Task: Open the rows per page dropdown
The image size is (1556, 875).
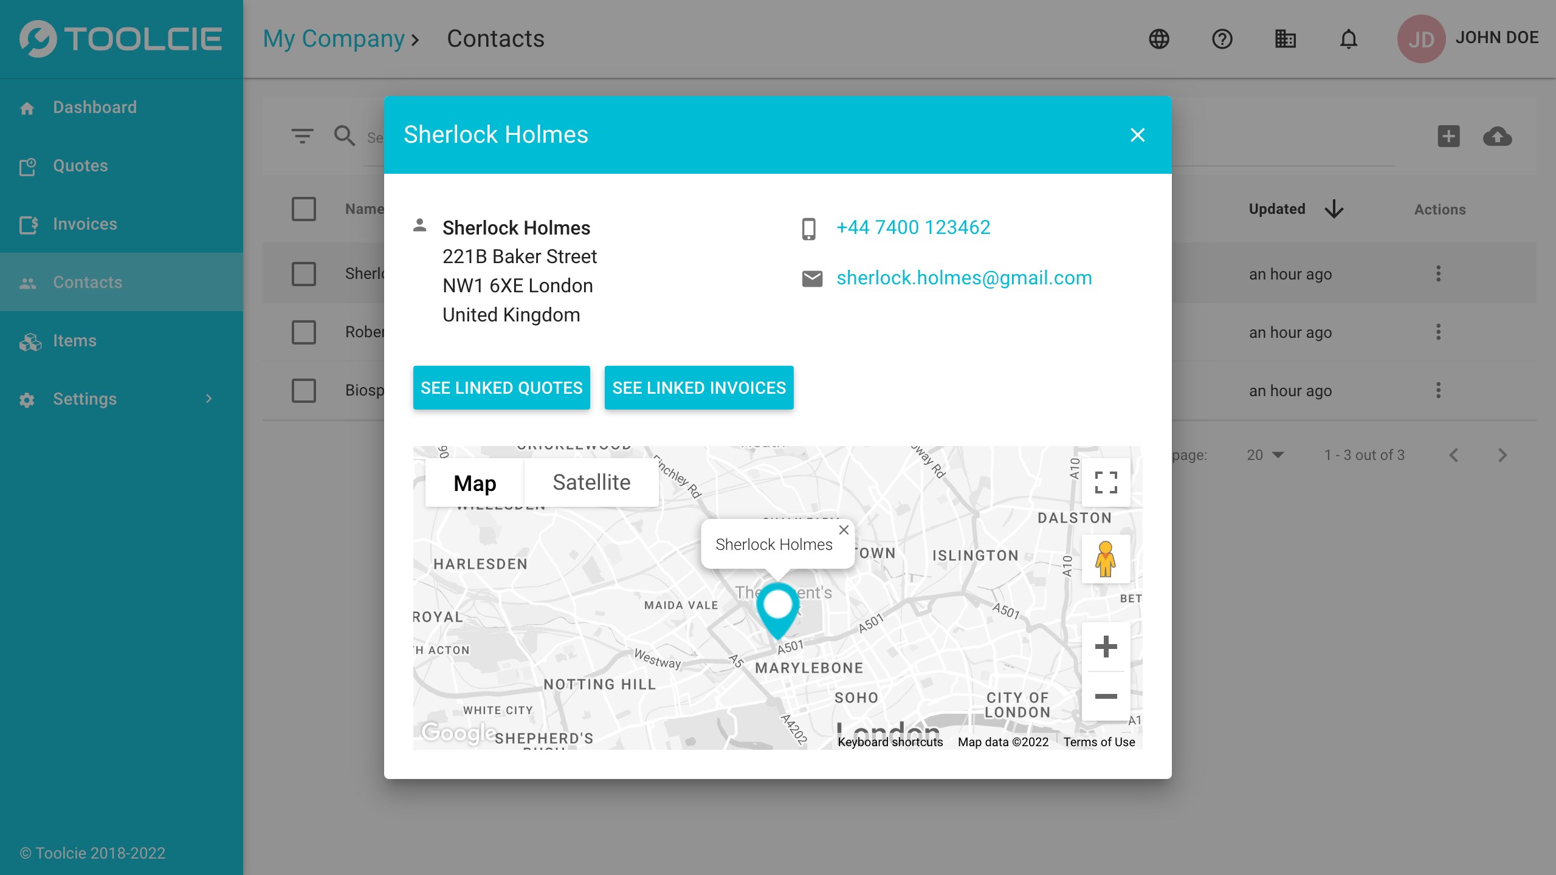Action: pos(1265,455)
